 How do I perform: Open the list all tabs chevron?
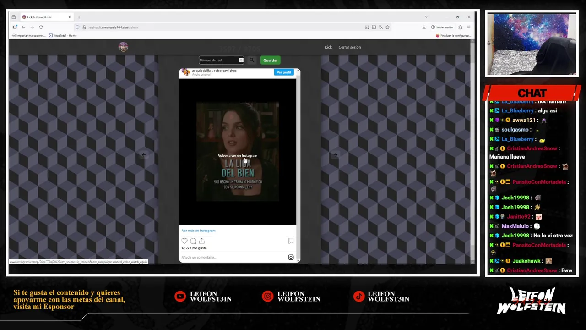[x=426, y=17]
